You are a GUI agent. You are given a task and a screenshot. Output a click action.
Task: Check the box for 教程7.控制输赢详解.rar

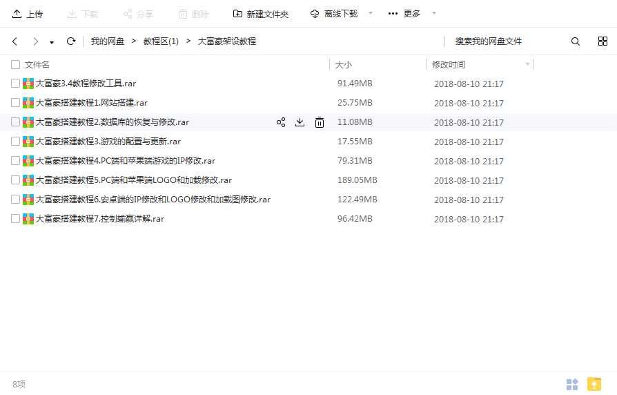click(15, 219)
